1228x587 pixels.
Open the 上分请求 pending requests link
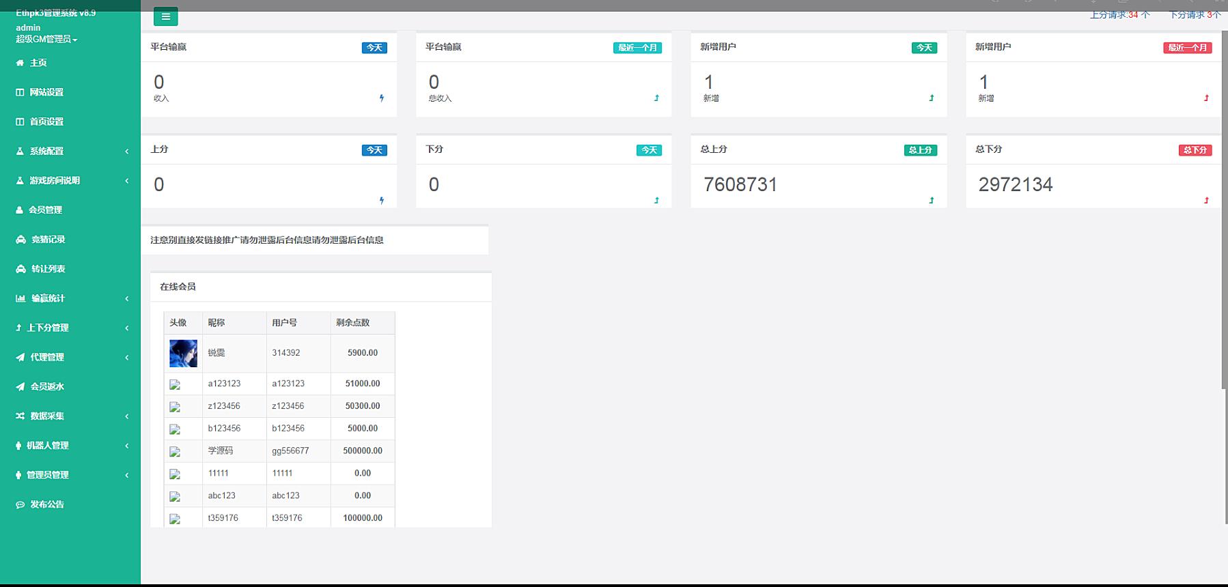click(1119, 14)
